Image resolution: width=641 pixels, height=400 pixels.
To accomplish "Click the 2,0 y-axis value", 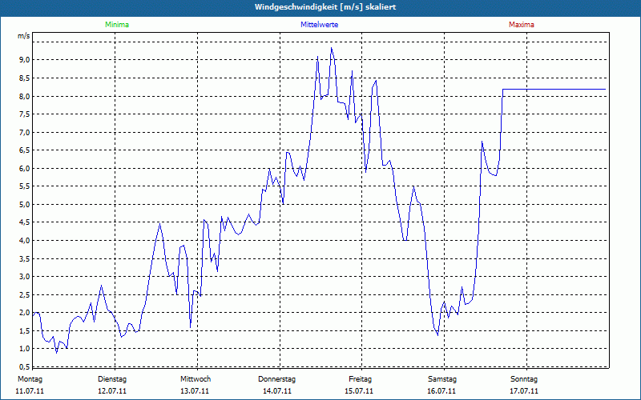I will pos(25,313).
